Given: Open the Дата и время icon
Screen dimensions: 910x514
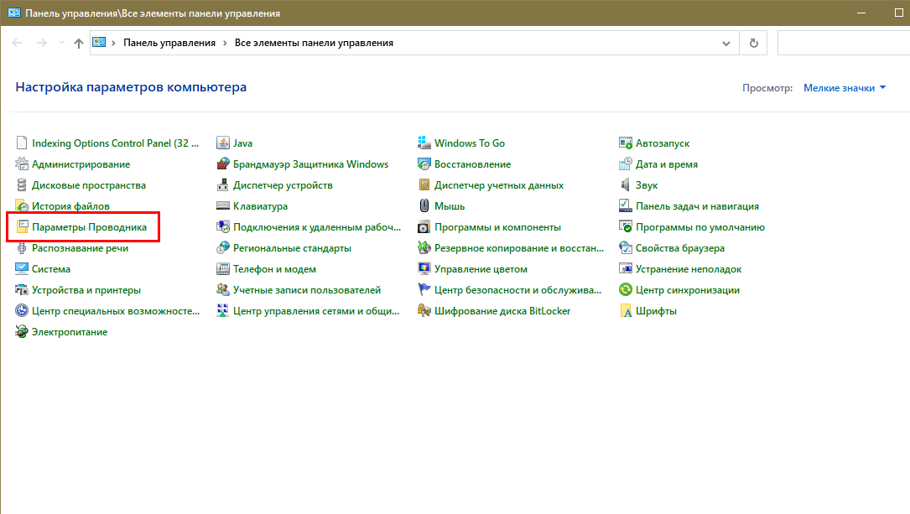Looking at the screenshot, I should click(626, 164).
